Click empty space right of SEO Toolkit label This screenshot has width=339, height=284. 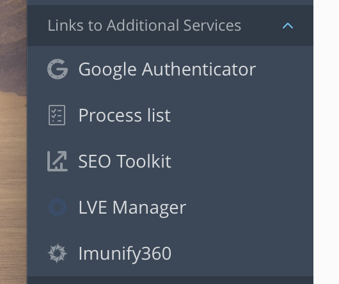242,161
